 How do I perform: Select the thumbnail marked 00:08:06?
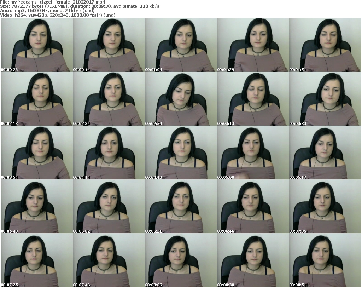pos(181,260)
